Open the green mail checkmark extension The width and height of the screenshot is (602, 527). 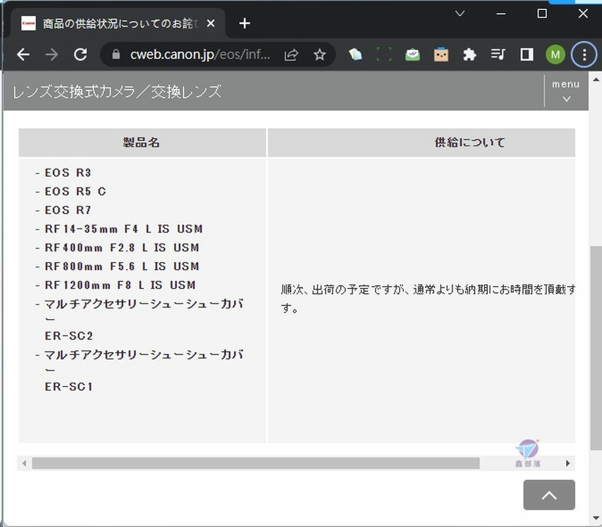coord(412,55)
